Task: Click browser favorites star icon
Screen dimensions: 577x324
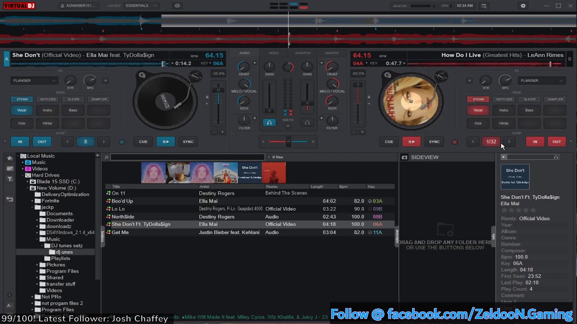Action: pyautogui.click(x=9, y=158)
